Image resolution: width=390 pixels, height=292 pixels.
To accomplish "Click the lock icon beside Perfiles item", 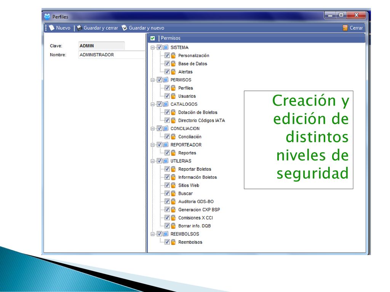I will coord(173,88).
